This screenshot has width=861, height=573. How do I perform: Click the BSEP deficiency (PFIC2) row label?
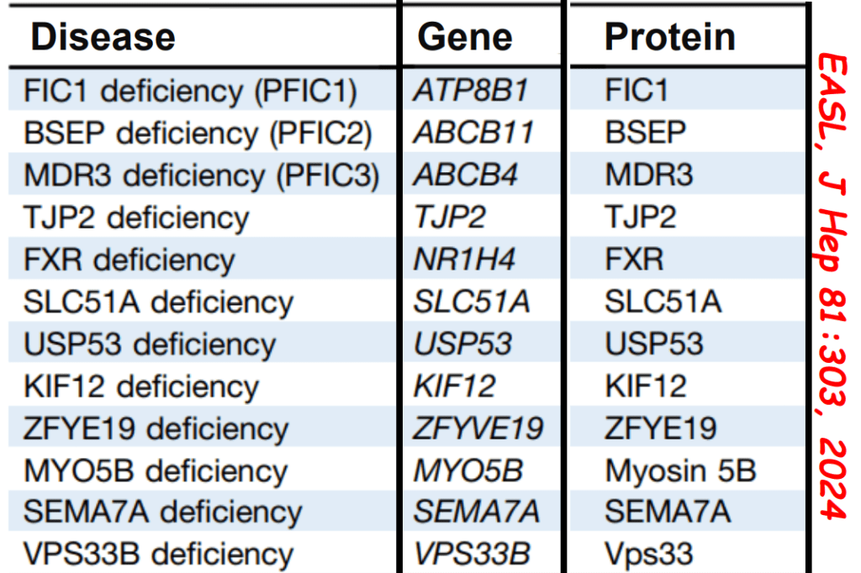pos(198,133)
